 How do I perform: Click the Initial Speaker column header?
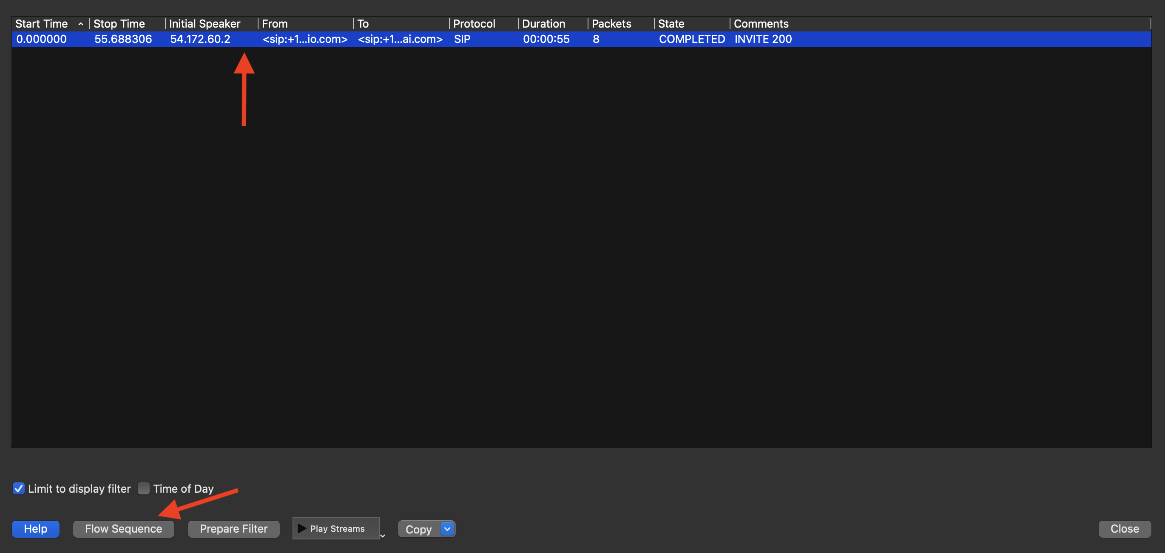(205, 24)
